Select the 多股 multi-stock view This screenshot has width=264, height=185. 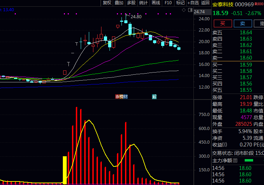tap(131, 3)
